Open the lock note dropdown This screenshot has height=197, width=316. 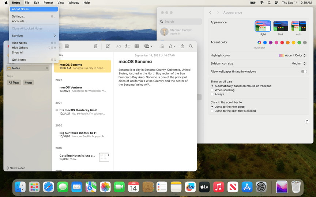(x=172, y=46)
